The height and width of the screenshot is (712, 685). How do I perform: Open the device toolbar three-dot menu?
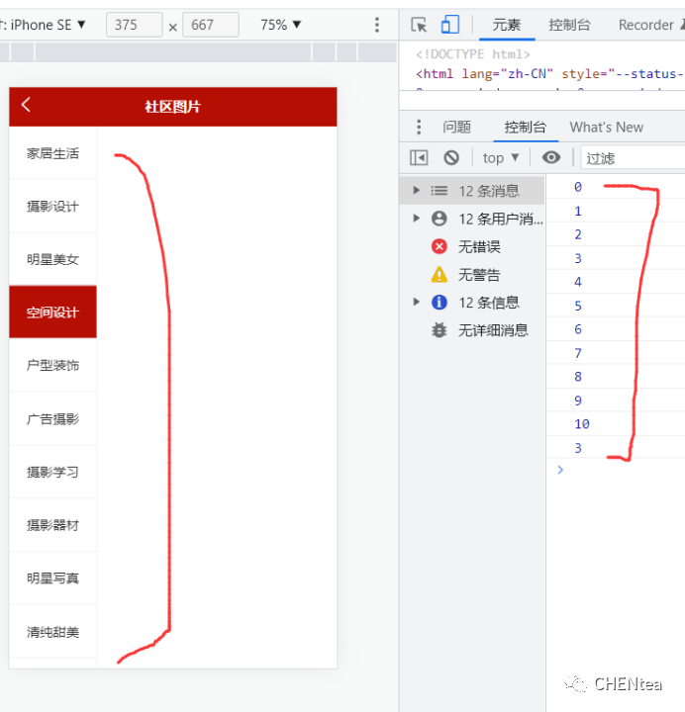point(376,25)
